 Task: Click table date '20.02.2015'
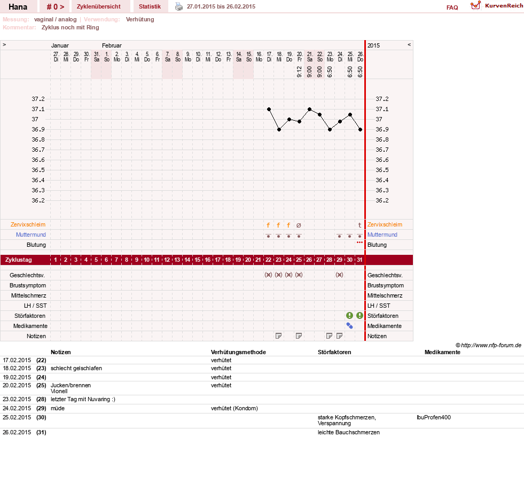click(x=17, y=385)
